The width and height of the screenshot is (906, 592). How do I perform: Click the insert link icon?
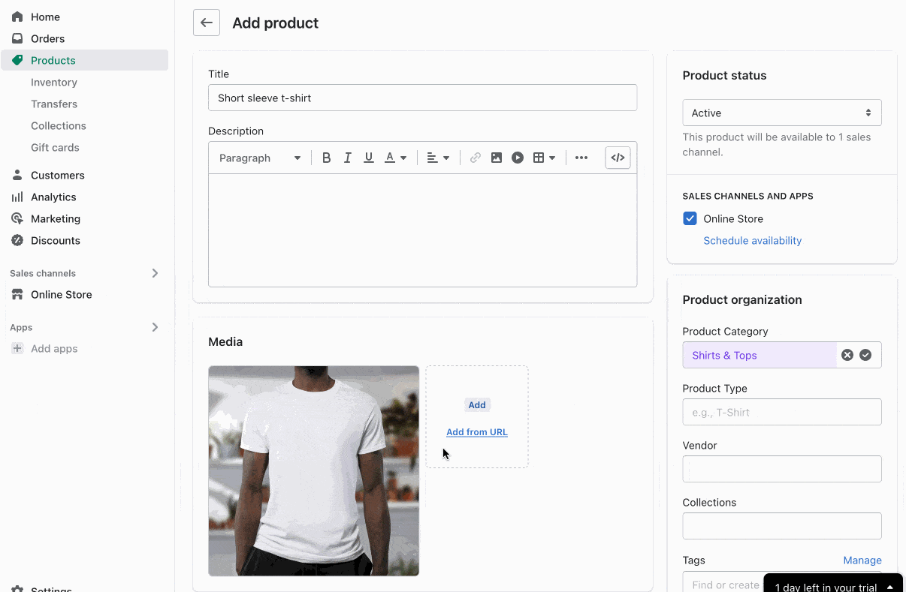pyautogui.click(x=476, y=158)
